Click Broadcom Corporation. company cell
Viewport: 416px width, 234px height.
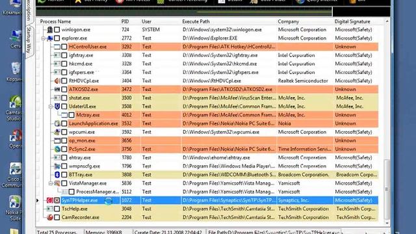[x=304, y=175]
